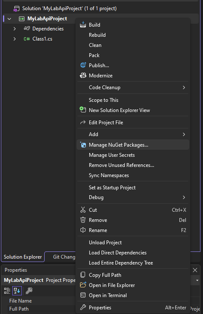This screenshot has height=314, width=203.
Task: Click the scissors Cut icon
Action: (x=83, y=210)
